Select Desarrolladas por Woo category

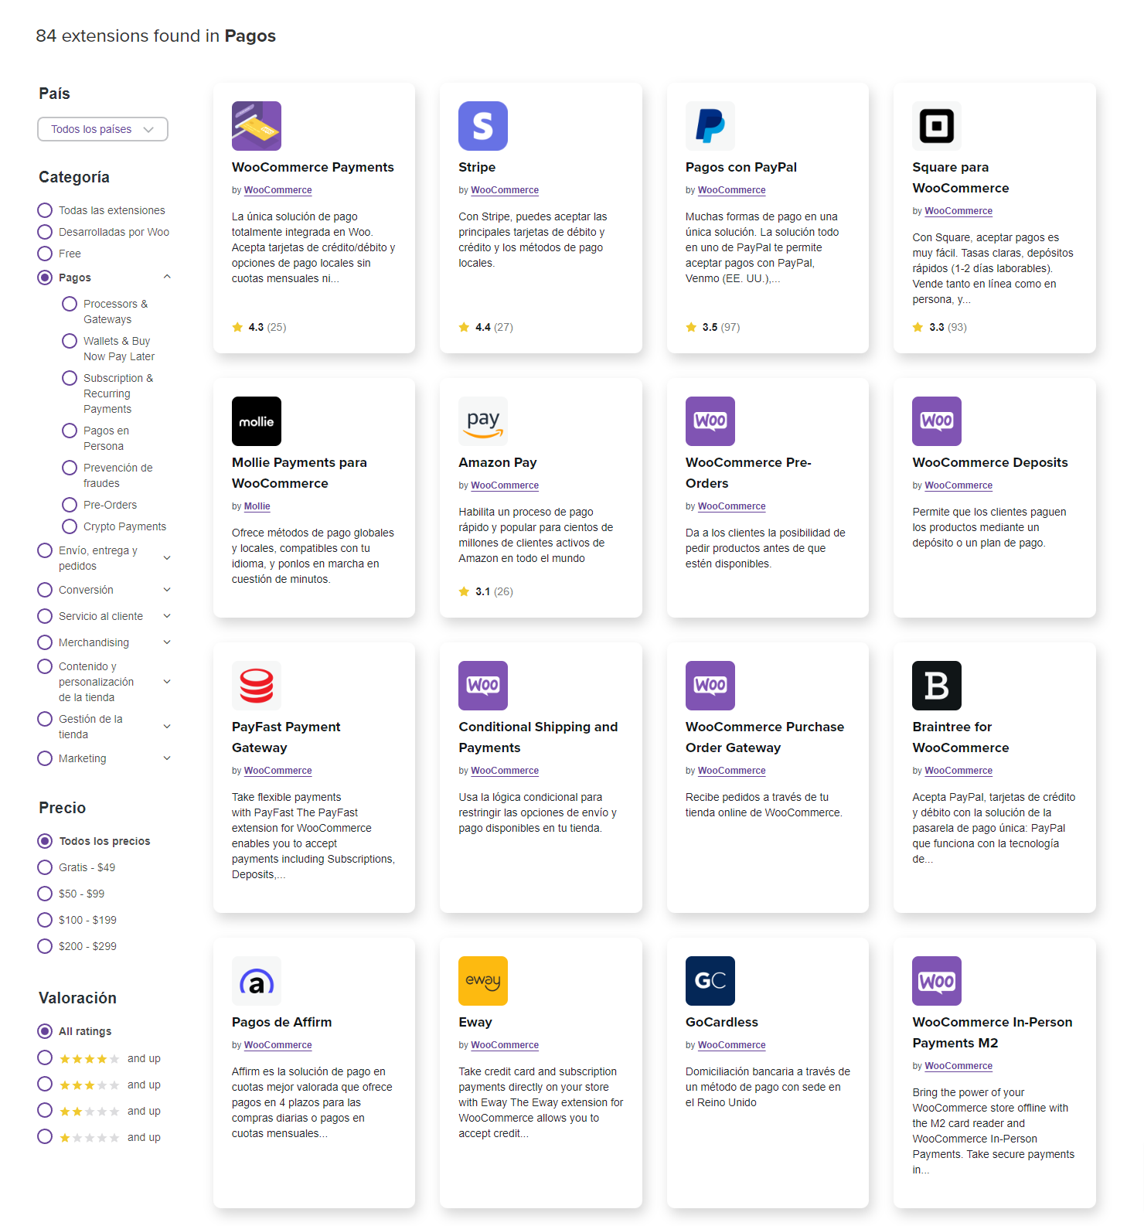(x=45, y=232)
